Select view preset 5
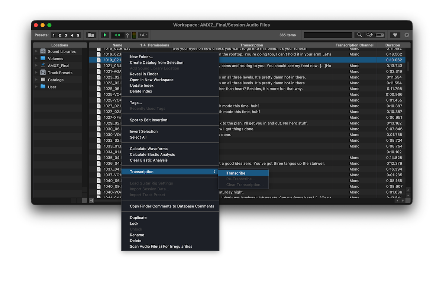 pyautogui.click(x=78, y=35)
